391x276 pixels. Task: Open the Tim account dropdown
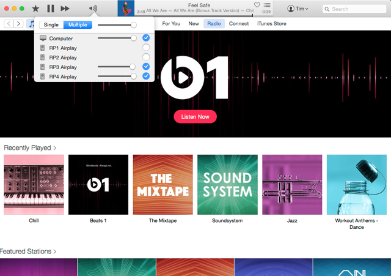pyautogui.click(x=298, y=9)
